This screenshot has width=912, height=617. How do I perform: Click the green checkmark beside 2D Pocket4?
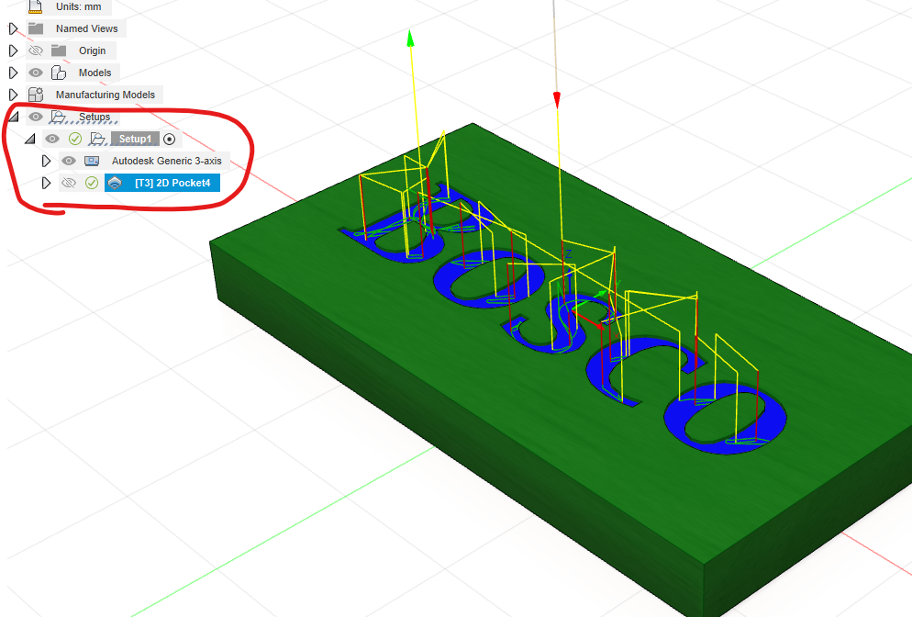(x=92, y=183)
